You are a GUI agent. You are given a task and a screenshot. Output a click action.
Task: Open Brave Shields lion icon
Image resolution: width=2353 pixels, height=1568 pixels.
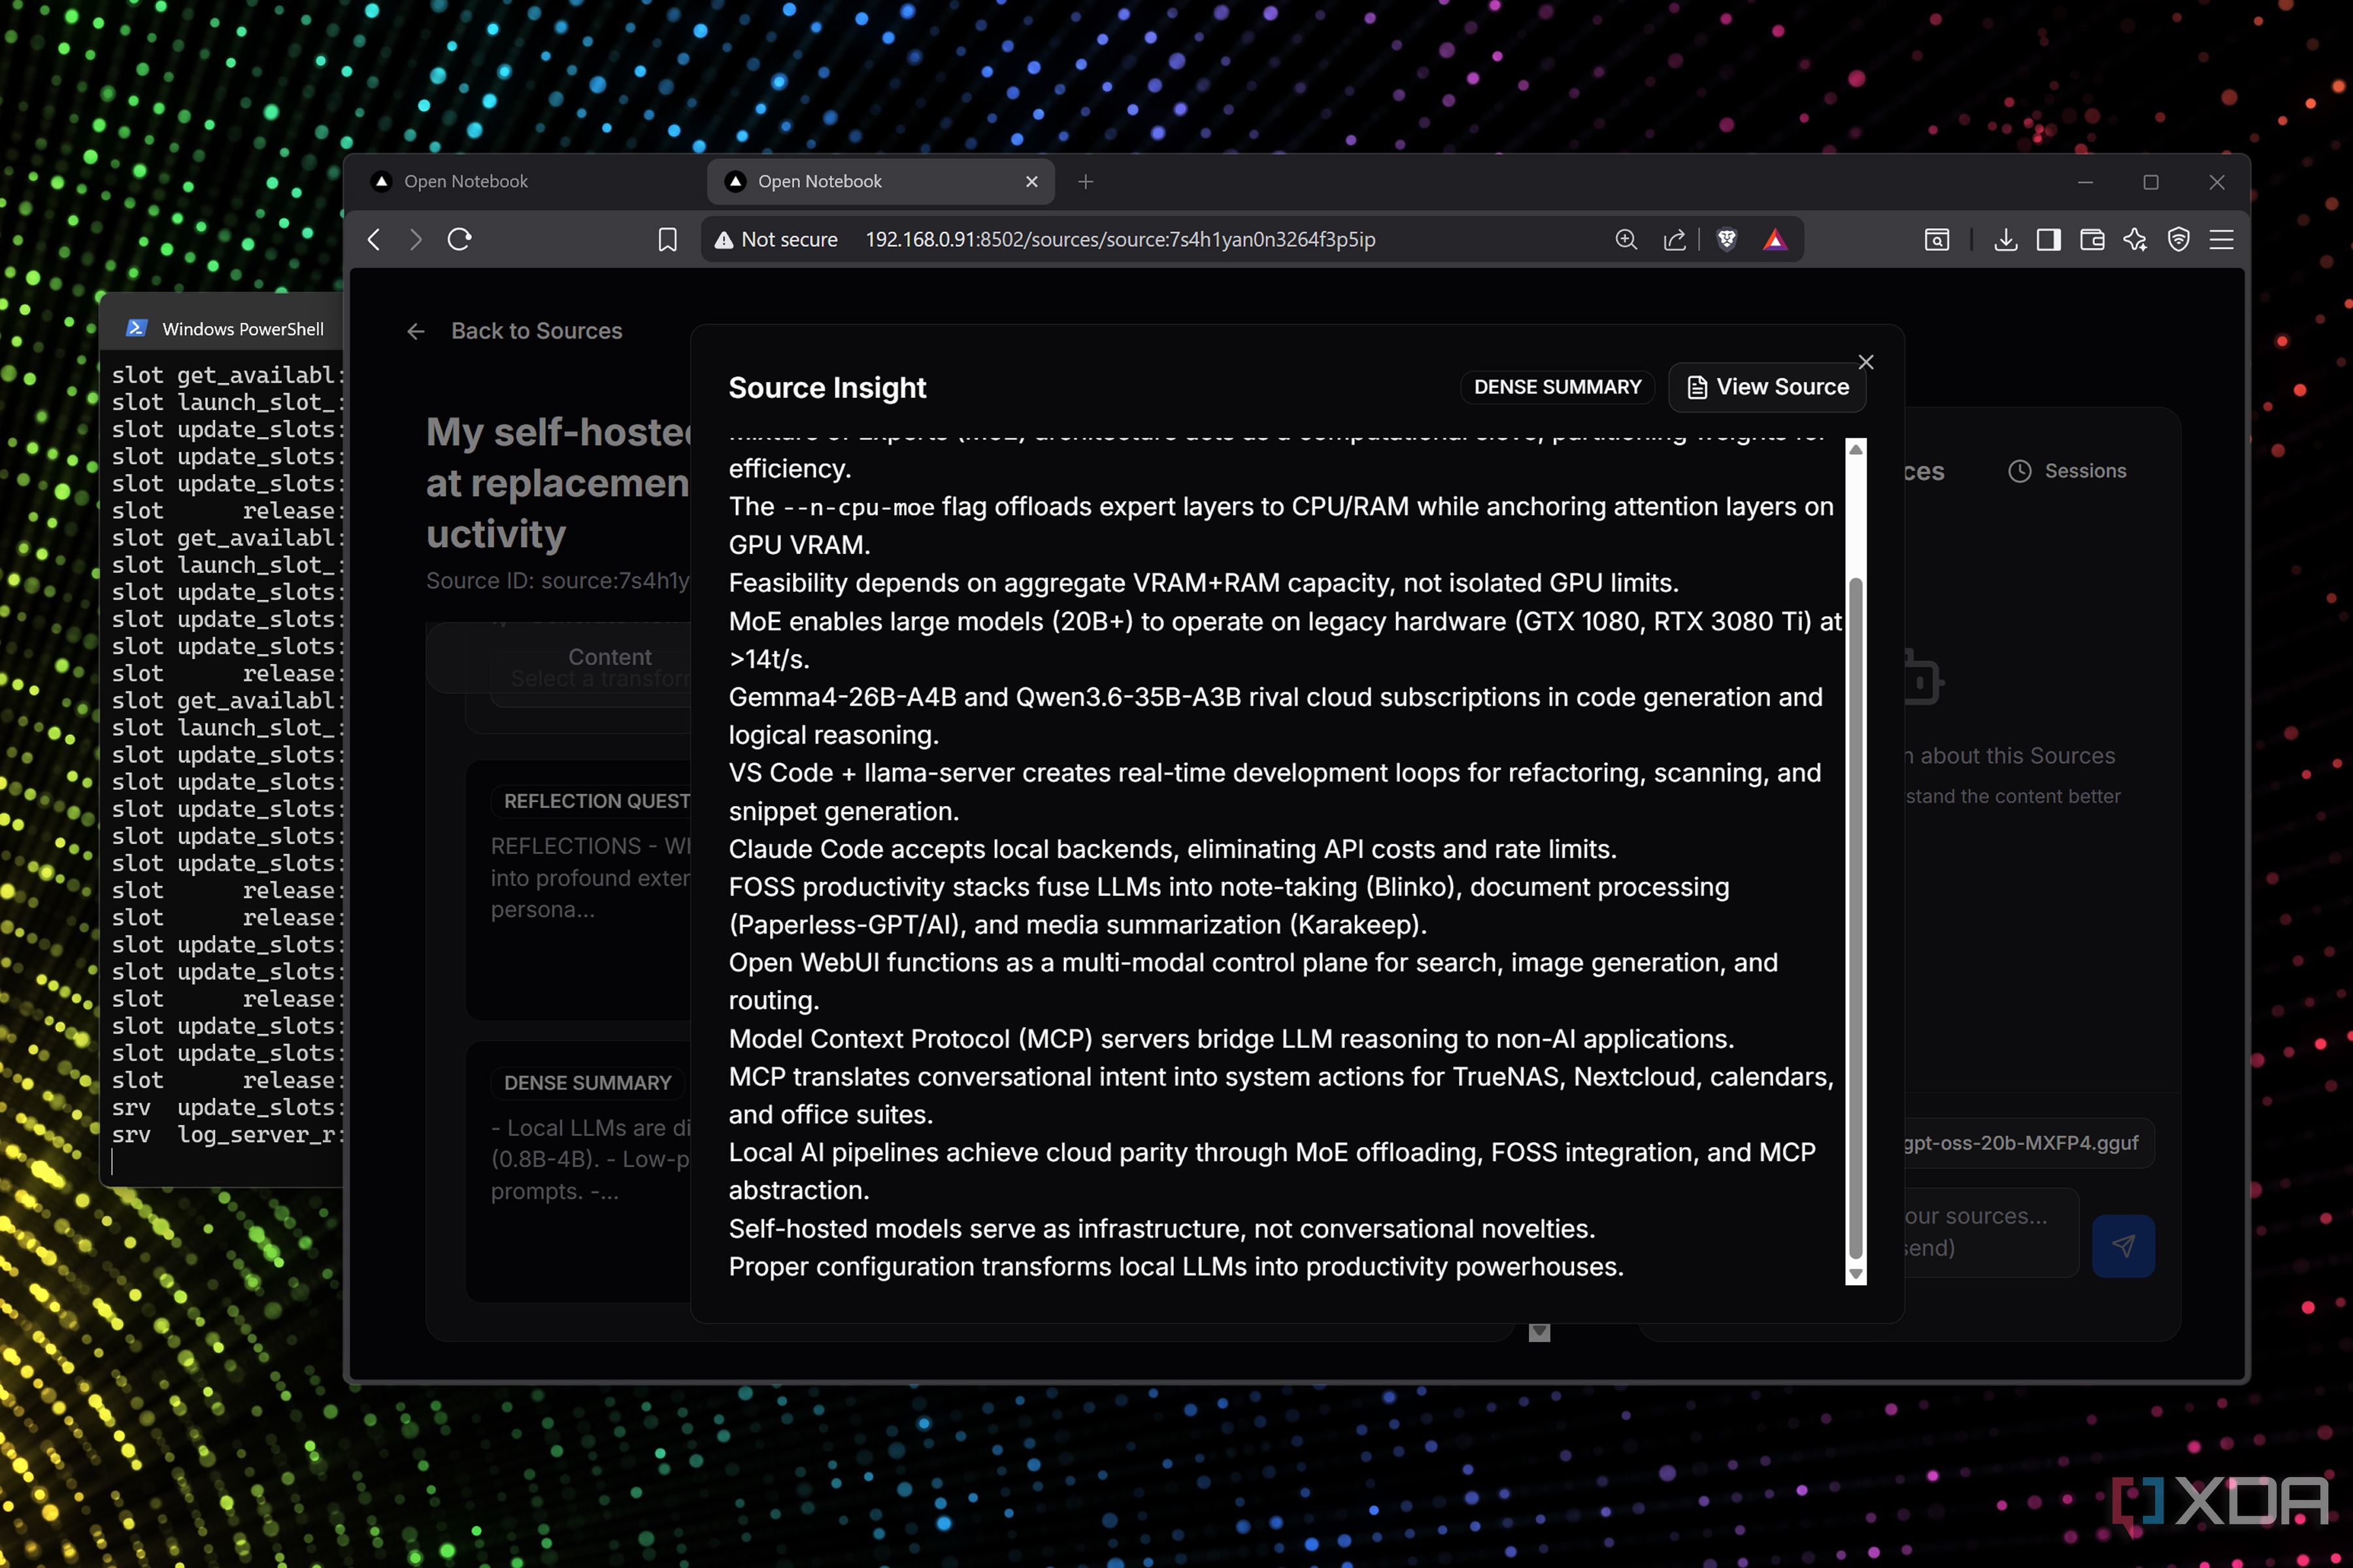[x=1727, y=240]
